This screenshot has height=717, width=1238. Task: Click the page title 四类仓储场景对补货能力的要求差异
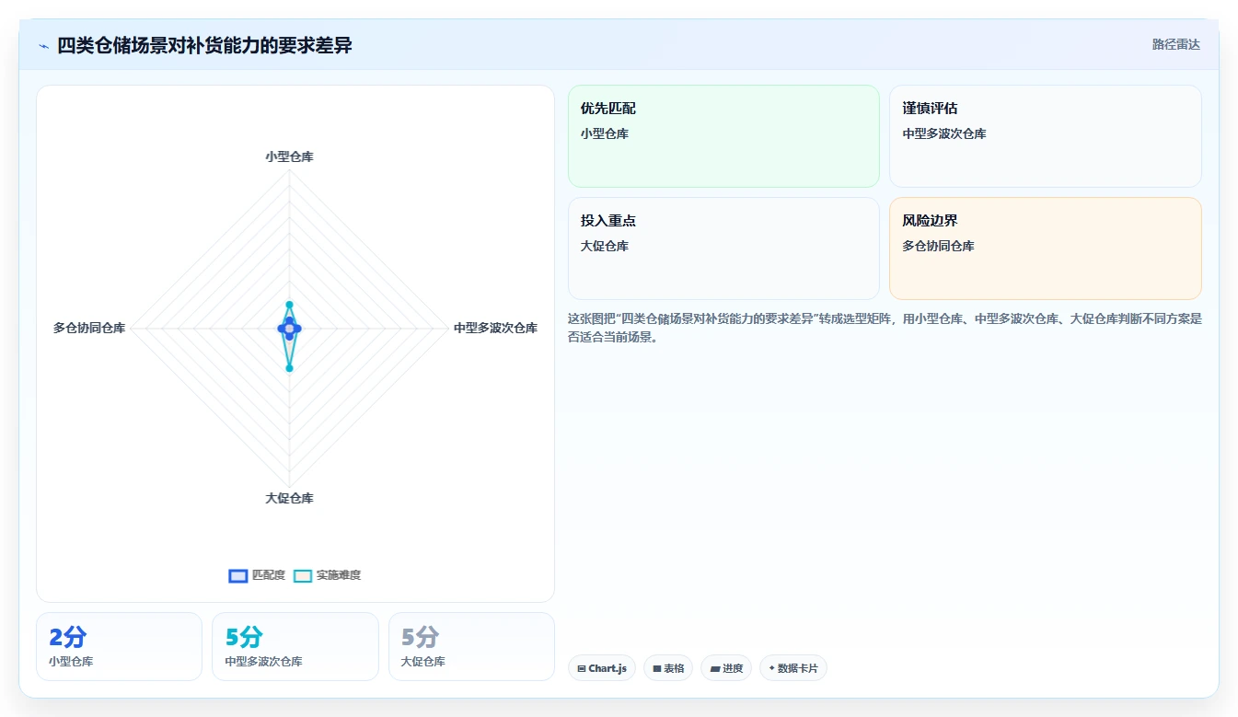(204, 45)
